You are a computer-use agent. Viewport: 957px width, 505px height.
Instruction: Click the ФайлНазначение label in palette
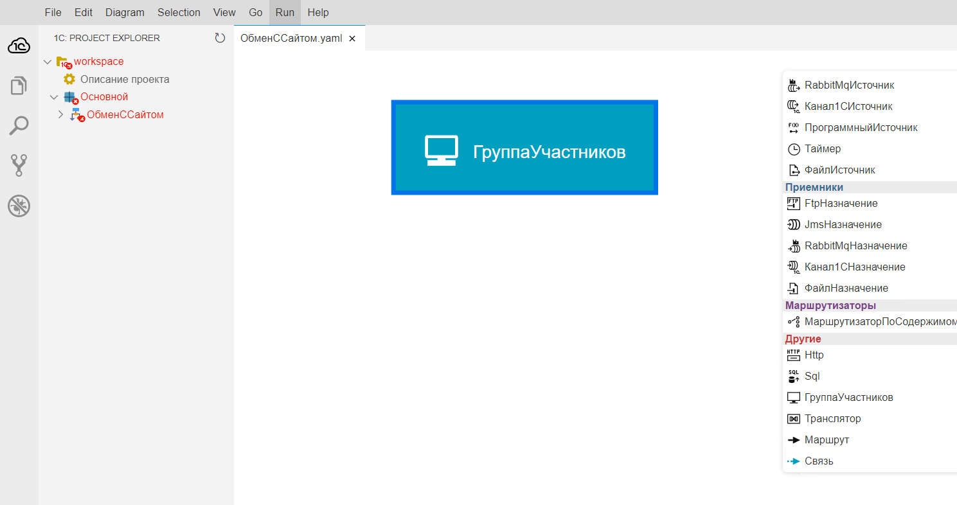846,288
